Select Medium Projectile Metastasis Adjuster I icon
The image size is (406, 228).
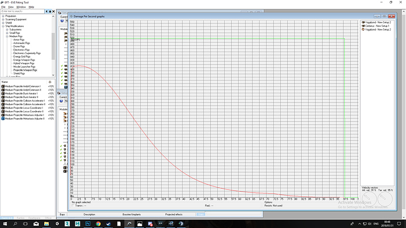(x=3, y=115)
